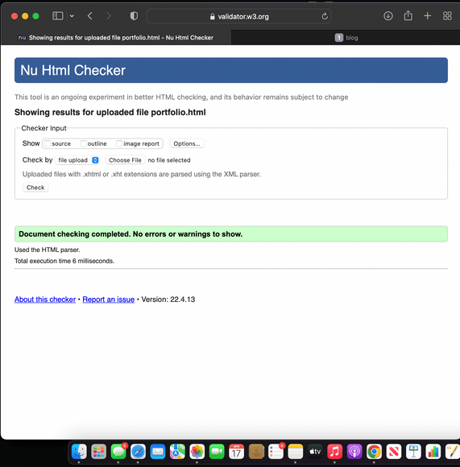Reload the page with the refresh icon
Screen dimensions: 460x467
click(325, 16)
